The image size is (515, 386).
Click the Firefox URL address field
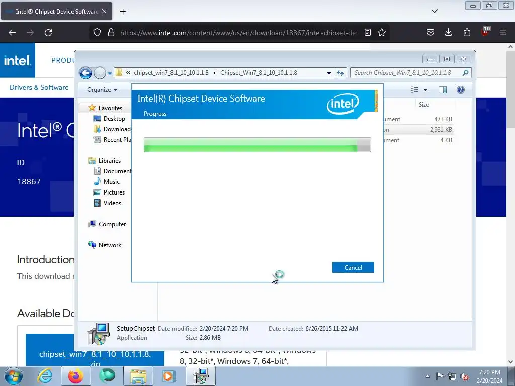coord(239,33)
